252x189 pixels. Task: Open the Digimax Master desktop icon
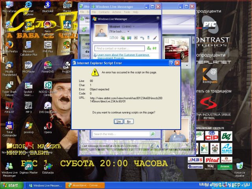click(29, 168)
